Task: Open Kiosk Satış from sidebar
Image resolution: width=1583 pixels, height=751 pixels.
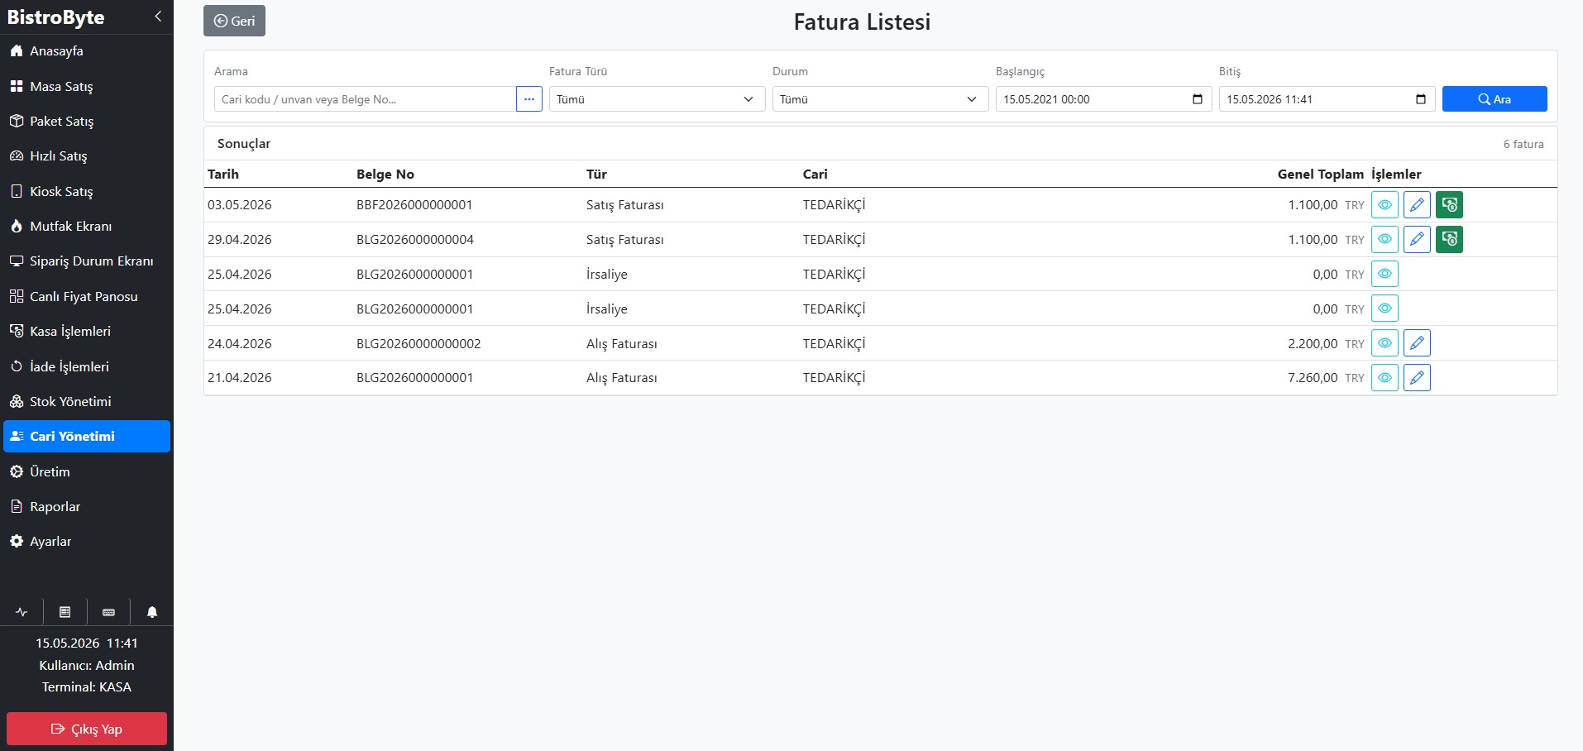Action: 87,191
